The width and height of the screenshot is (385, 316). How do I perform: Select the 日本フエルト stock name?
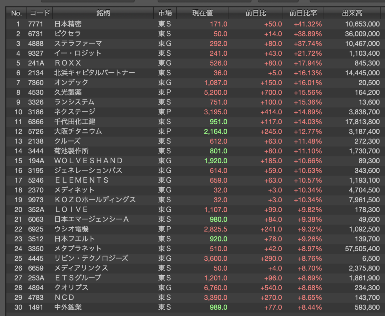tap(75, 239)
